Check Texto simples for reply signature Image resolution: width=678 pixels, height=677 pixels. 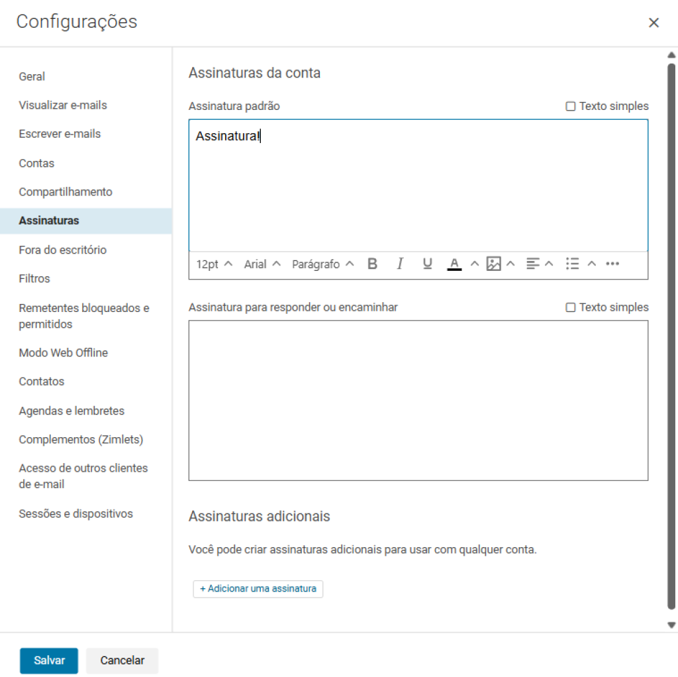pyautogui.click(x=571, y=308)
